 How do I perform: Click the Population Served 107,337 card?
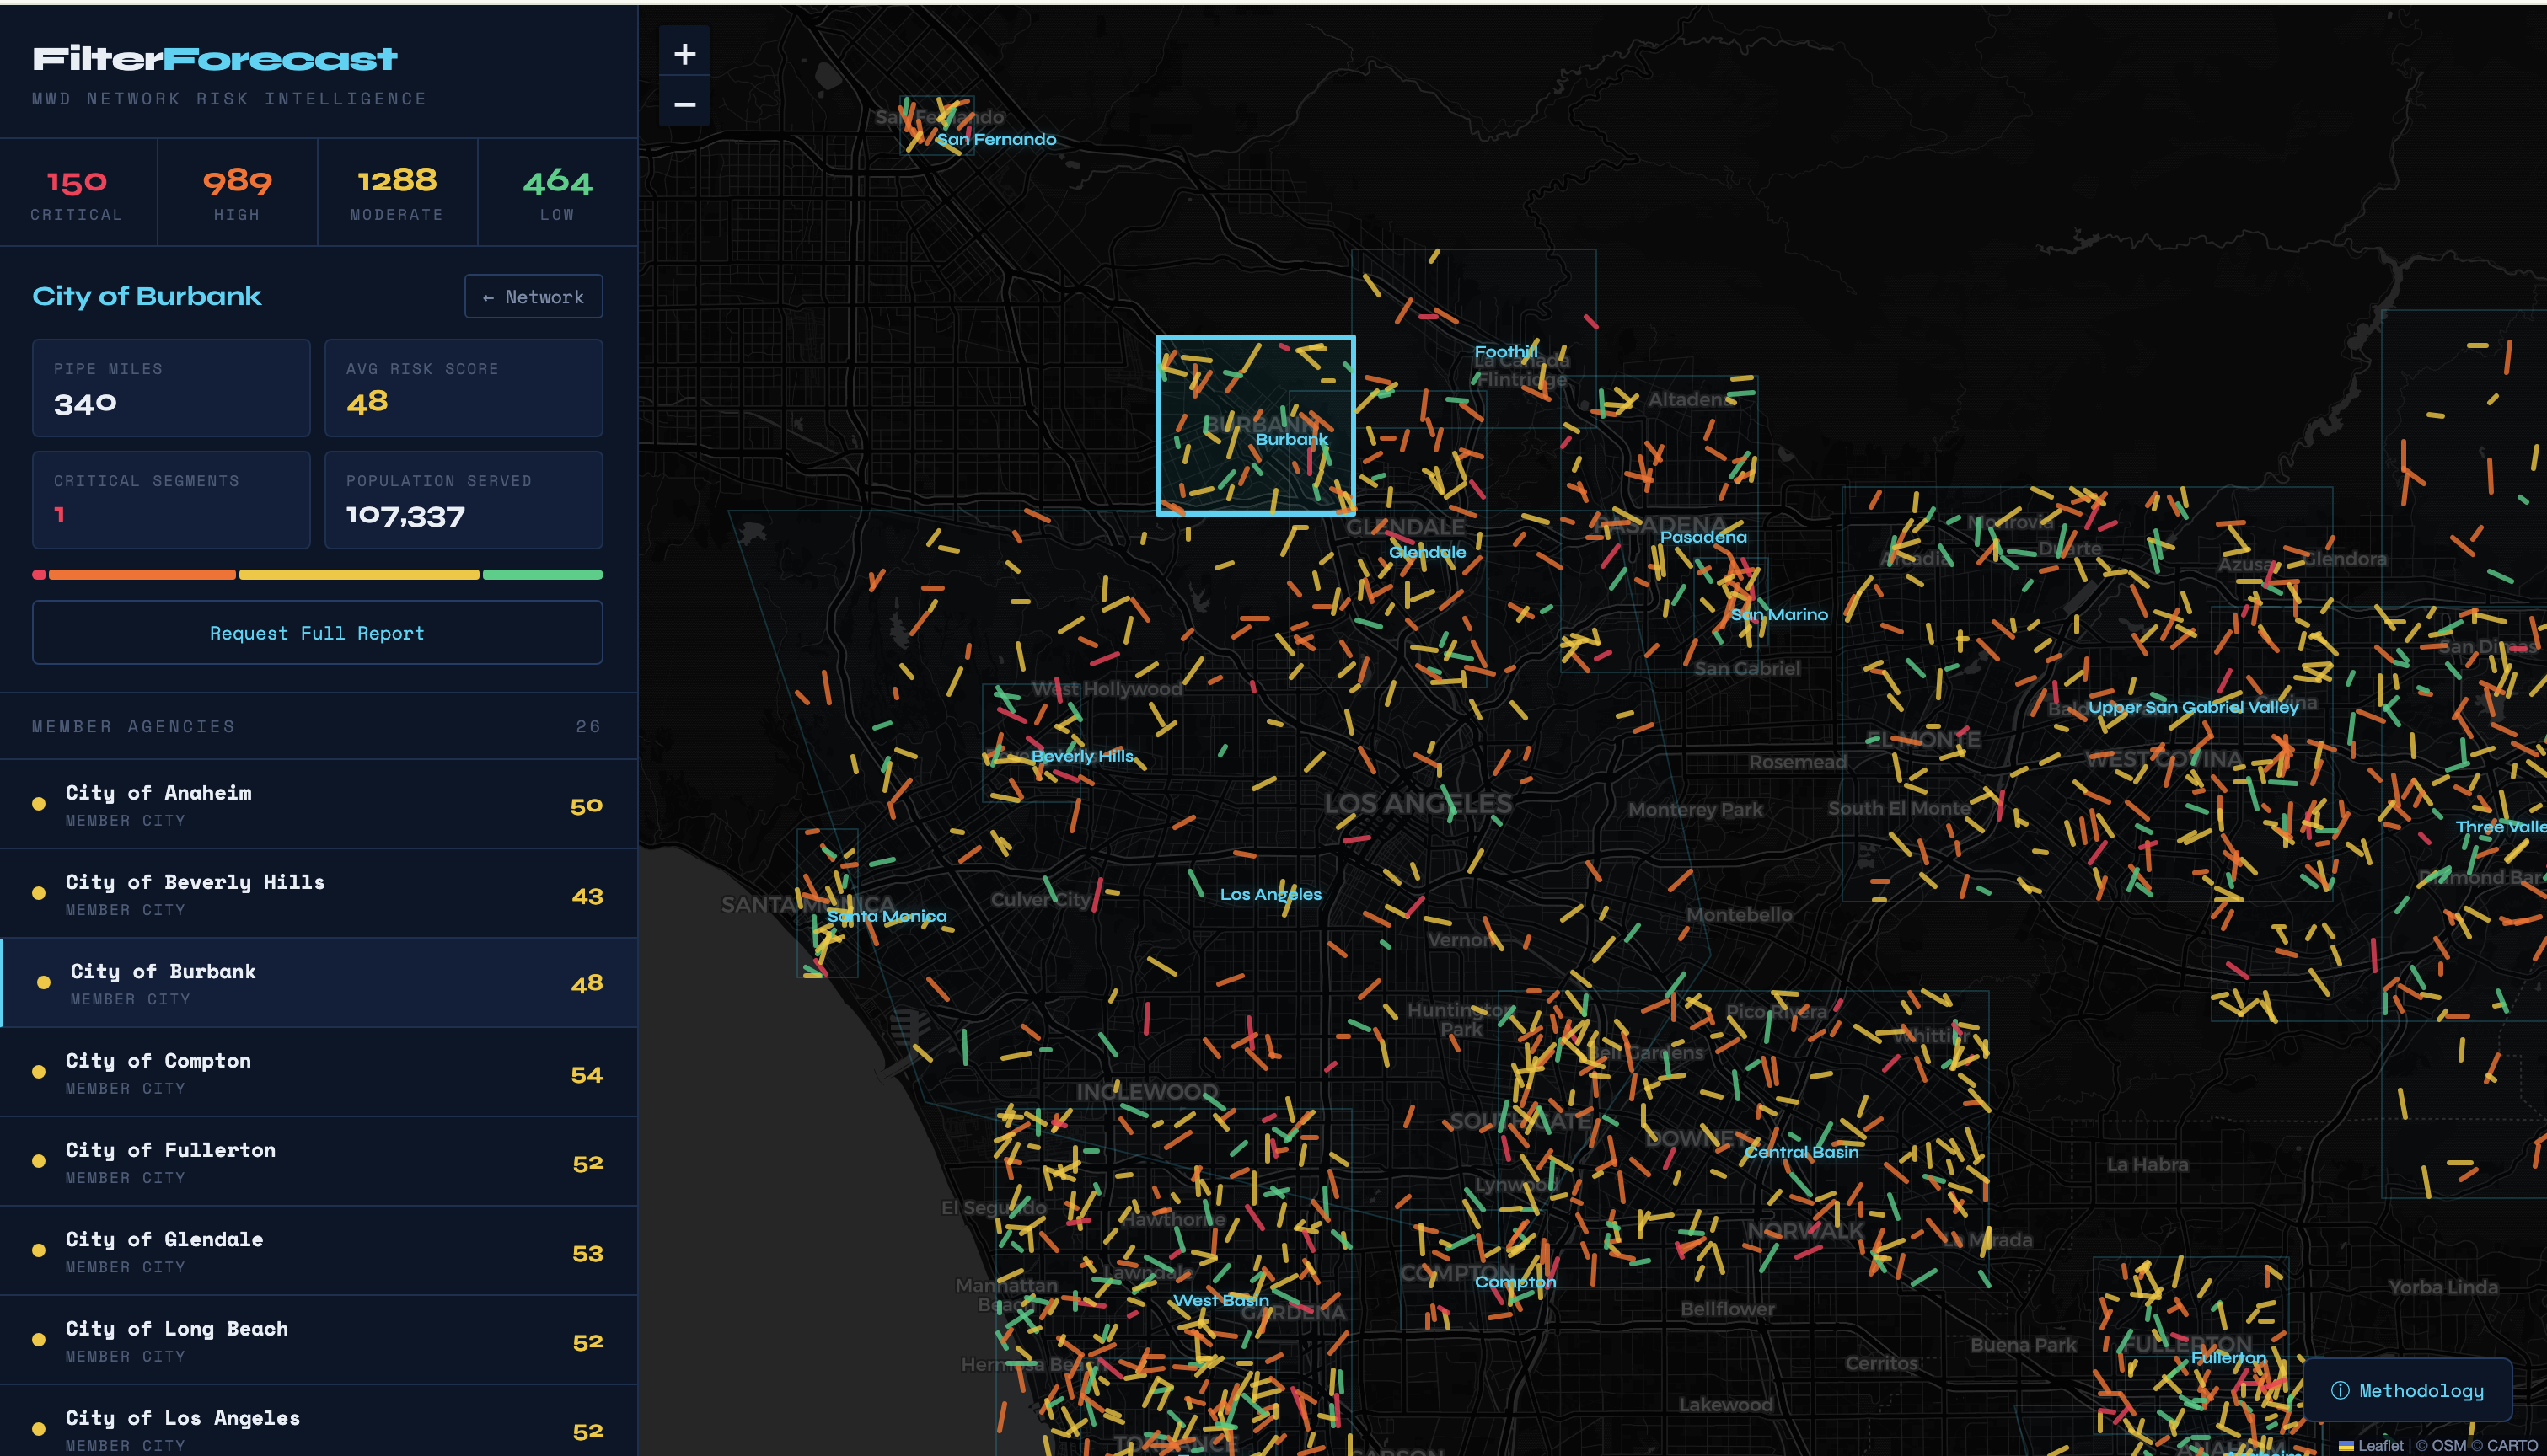[x=464, y=500]
